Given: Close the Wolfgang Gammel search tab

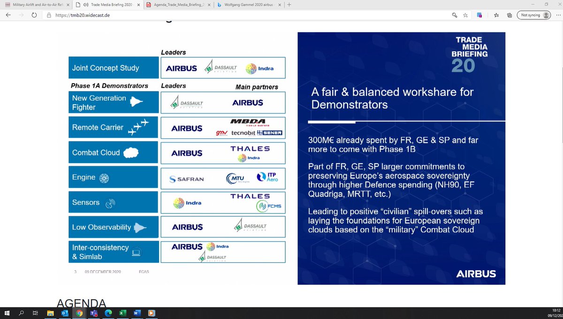Looking at the screenshot, I should (x=279, y=5).
